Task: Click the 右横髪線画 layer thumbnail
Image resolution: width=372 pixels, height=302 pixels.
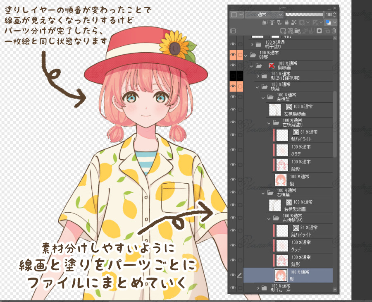Action: 275,204
